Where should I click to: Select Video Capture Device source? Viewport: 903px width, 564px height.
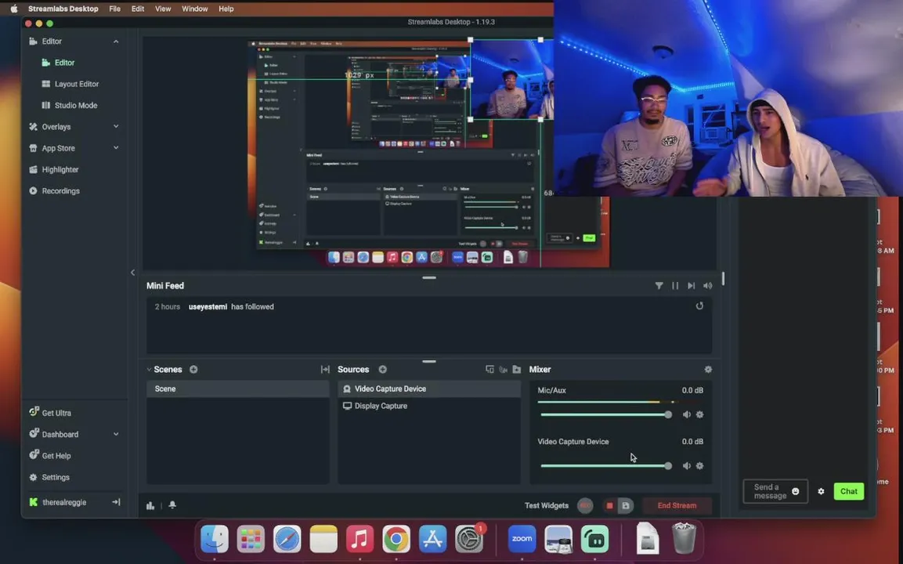[429, 389]
